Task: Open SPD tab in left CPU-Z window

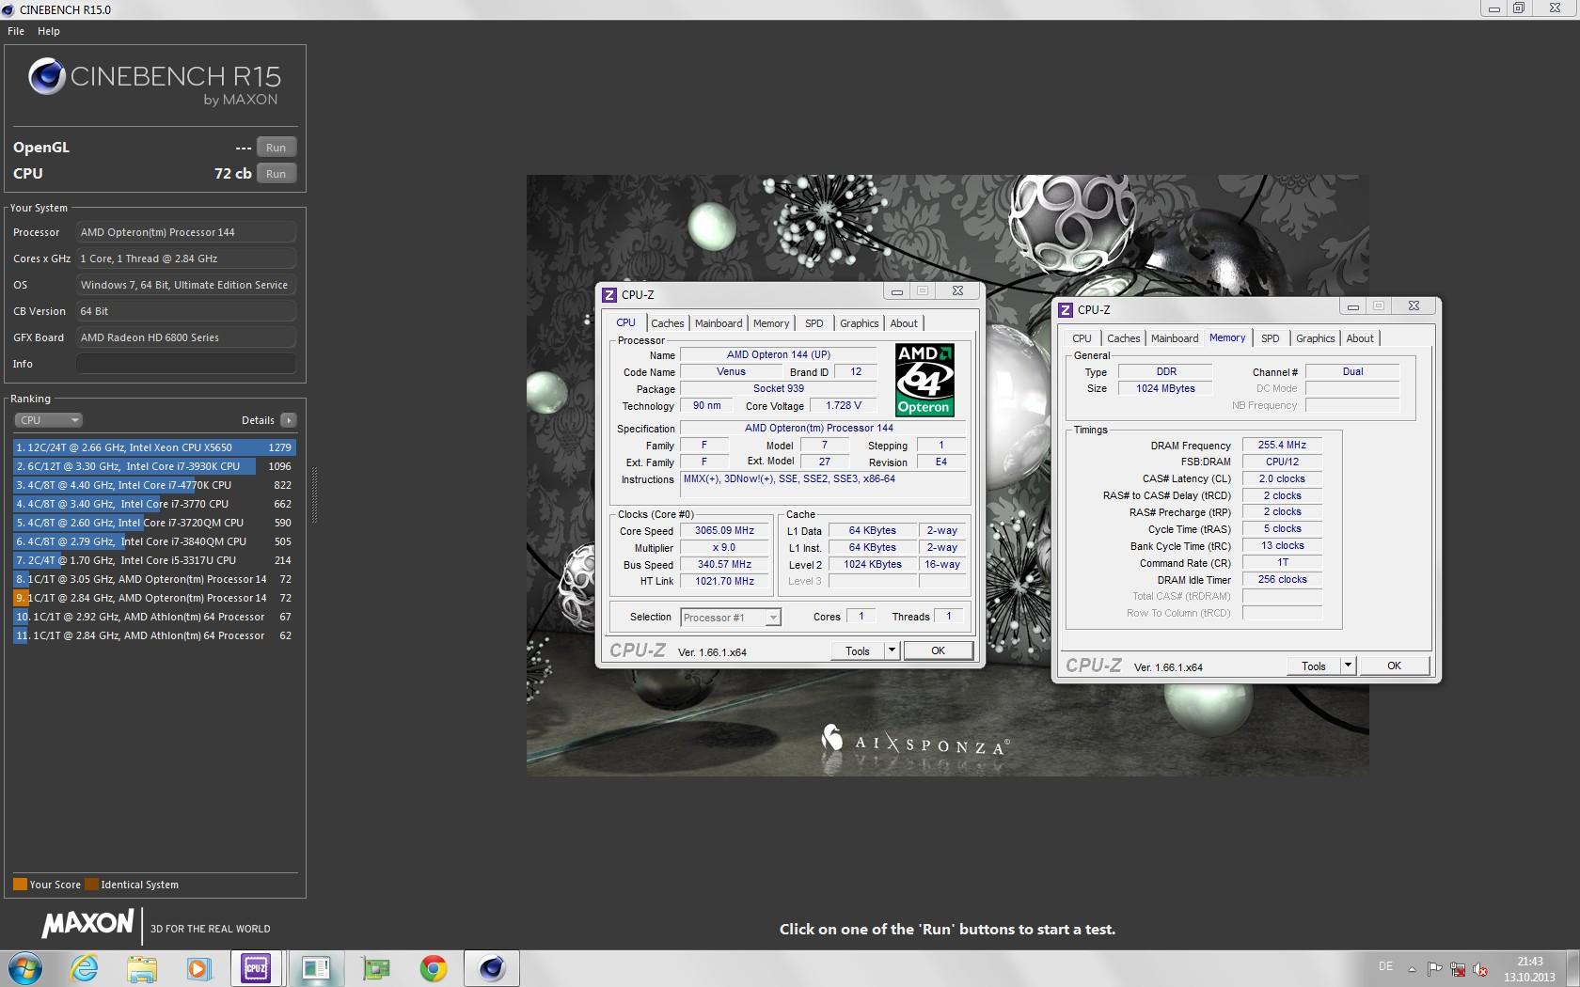Action: (814, 323)
